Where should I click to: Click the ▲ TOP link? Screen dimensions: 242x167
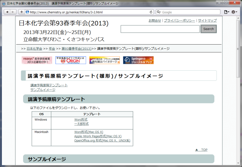pyautogui.click(x=201, y=150)
